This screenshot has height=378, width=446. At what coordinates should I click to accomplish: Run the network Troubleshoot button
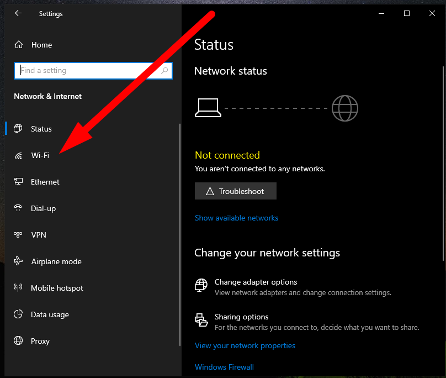(x=236, y=191)
